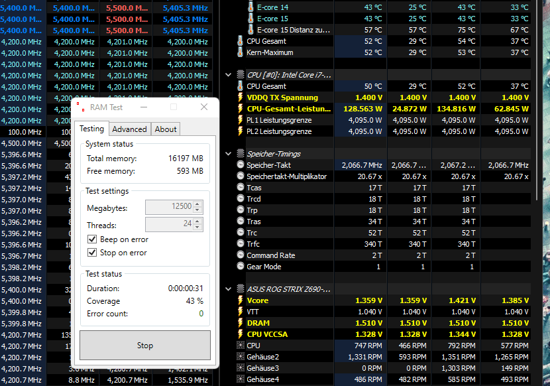550x386 pixels.
Task: Click the 100.0 MHz clock value
Action: click(x=25, y=132)
